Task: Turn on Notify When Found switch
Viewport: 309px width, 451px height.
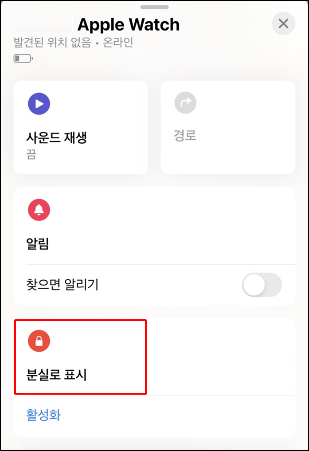Action: 261,285
